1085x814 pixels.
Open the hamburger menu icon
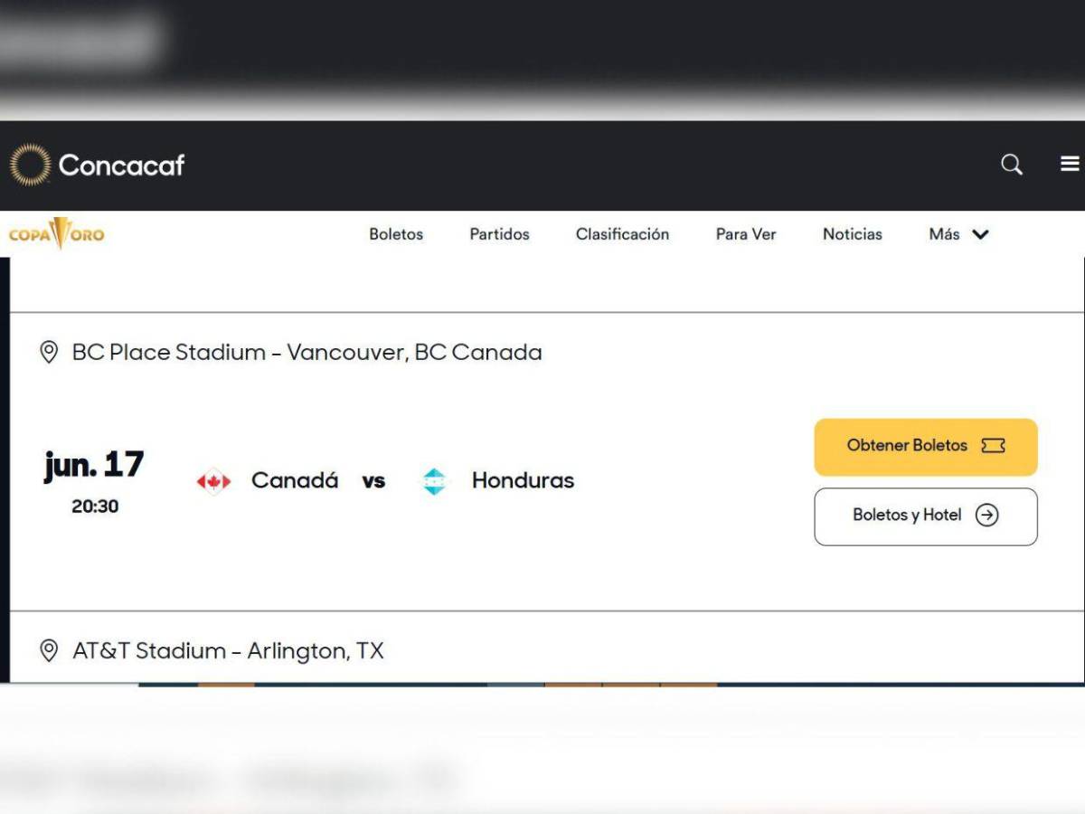[1070, 164]
